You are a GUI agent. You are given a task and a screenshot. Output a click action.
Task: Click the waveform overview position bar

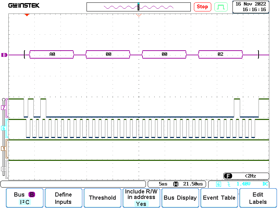coord(138,7)
